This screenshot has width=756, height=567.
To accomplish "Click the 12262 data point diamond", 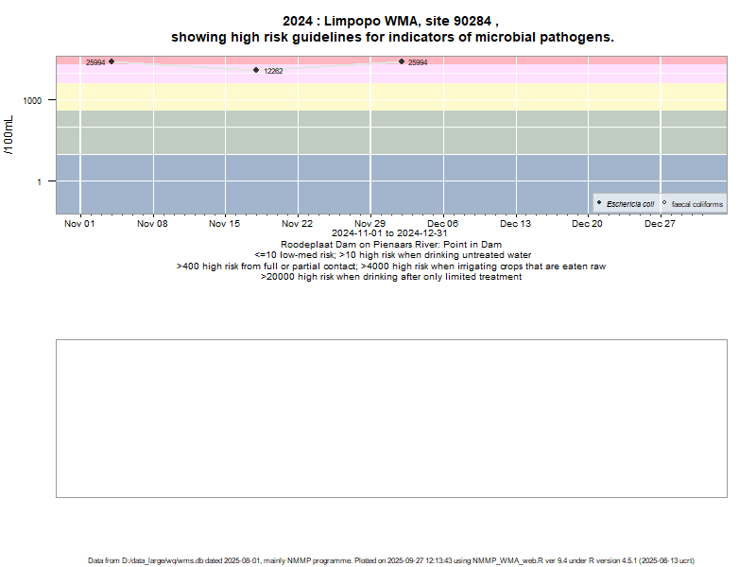I will point(256,70).
